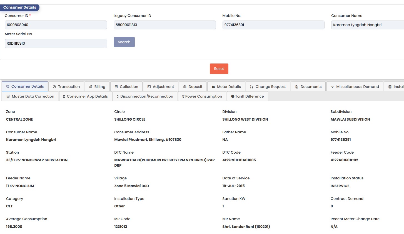Image resolution: width=404 pixels, height=234 pixels.
Task: Click into the Meter Serial No field
Action: [x=56, y=44]
